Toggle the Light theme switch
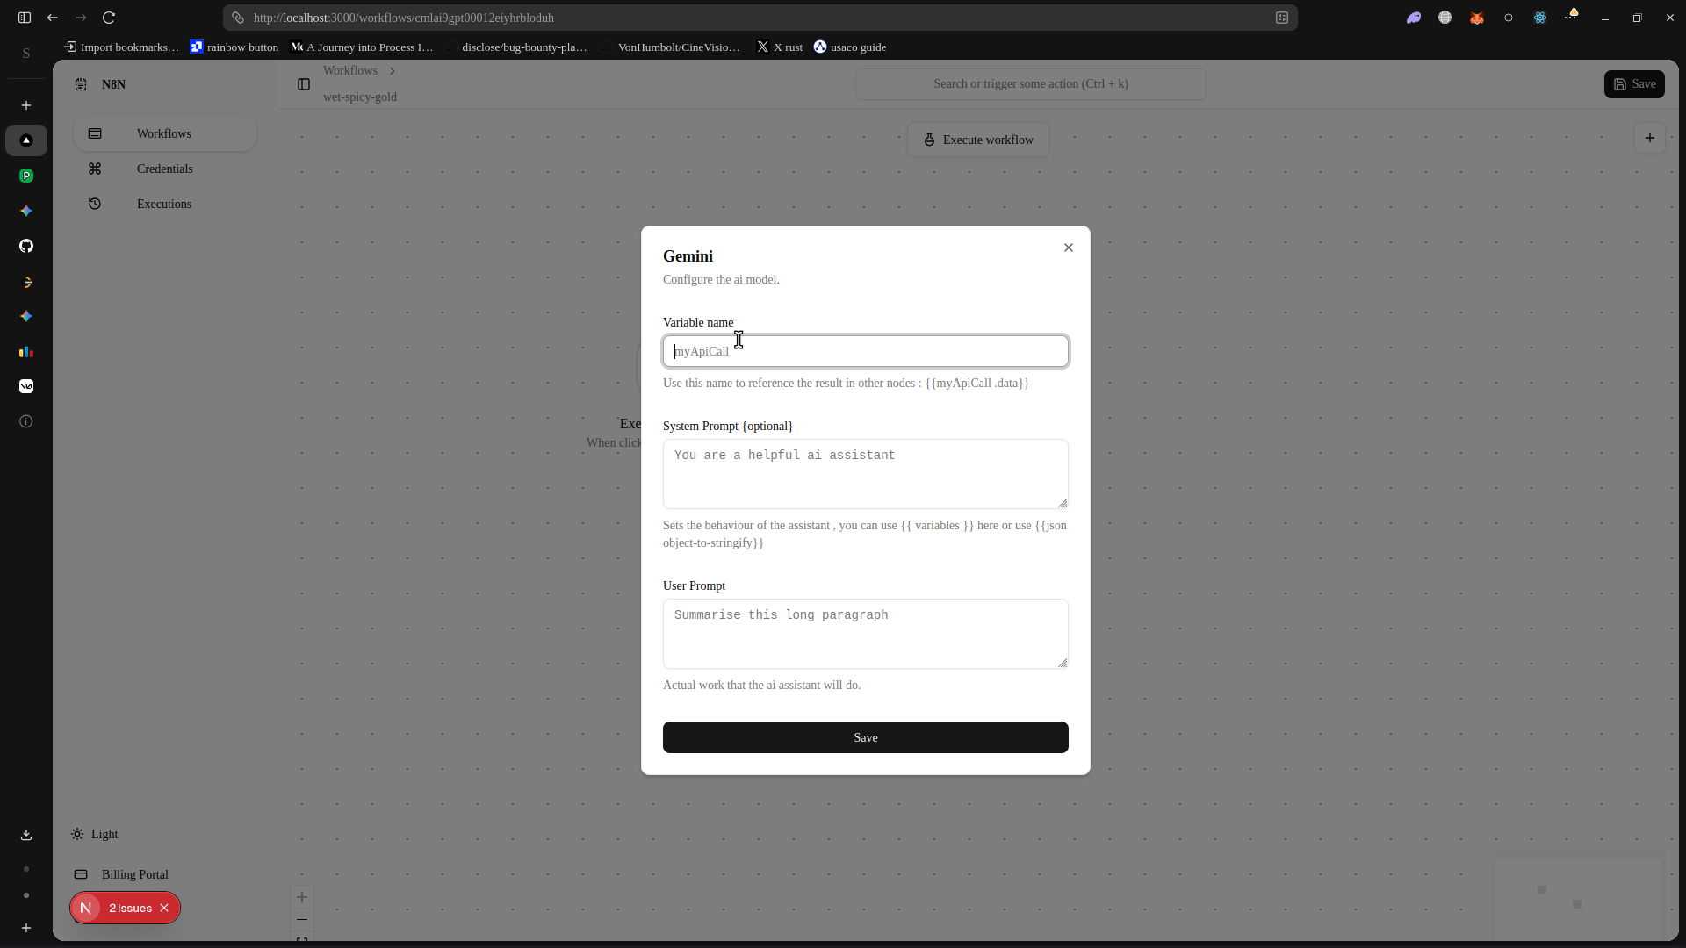1686x948 pixels. pyautogui.click(x=95, y=834)
